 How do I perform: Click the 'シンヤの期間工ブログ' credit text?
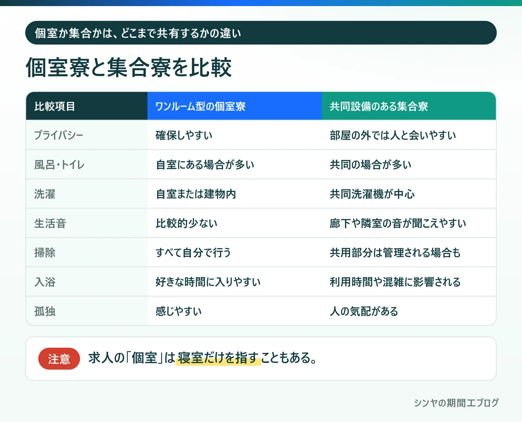[456, 402]
